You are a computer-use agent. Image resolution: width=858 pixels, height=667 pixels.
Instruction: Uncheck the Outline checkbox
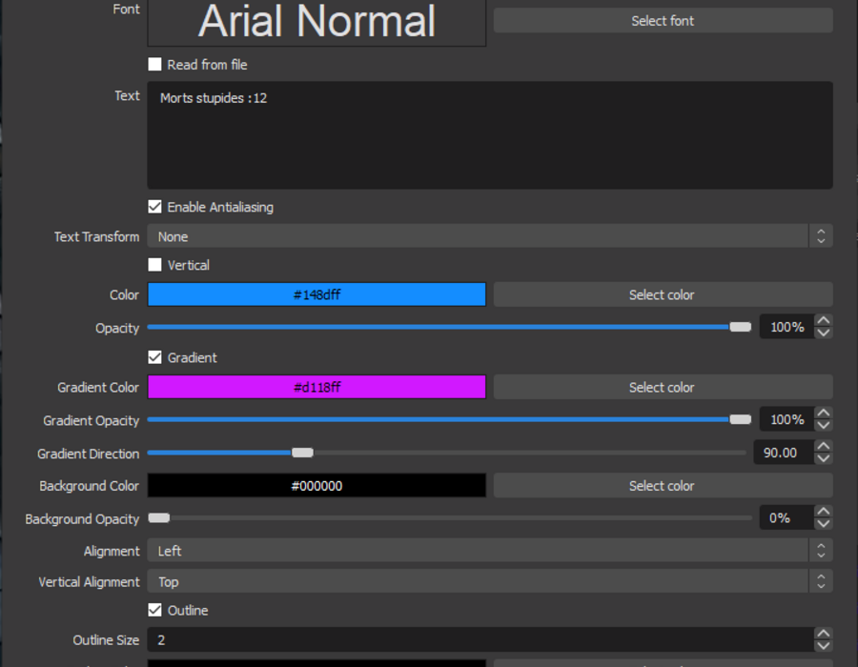(154, 610)
